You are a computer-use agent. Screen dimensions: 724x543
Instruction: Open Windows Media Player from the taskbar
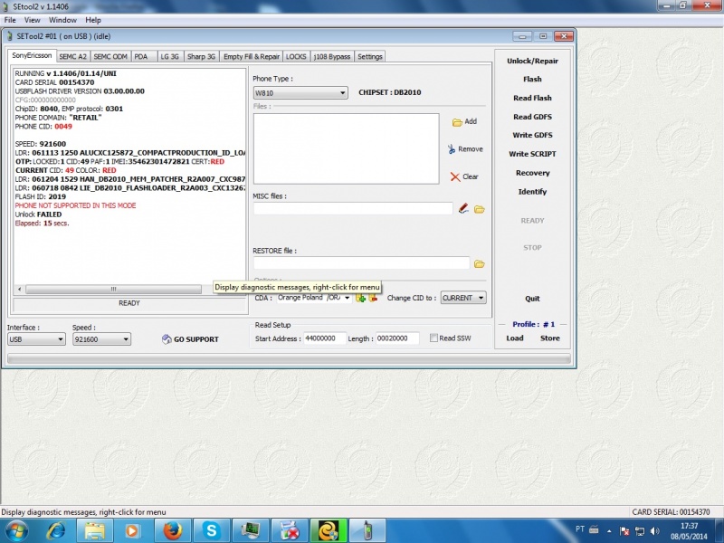click(132, 530)
